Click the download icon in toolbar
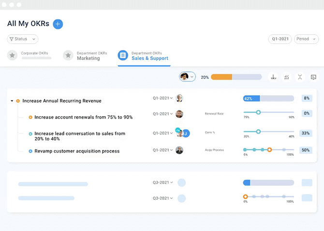The image size is (324, 231). tap(273, 77)
